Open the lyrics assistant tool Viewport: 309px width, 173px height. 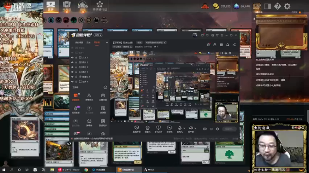tap(103, 123)
